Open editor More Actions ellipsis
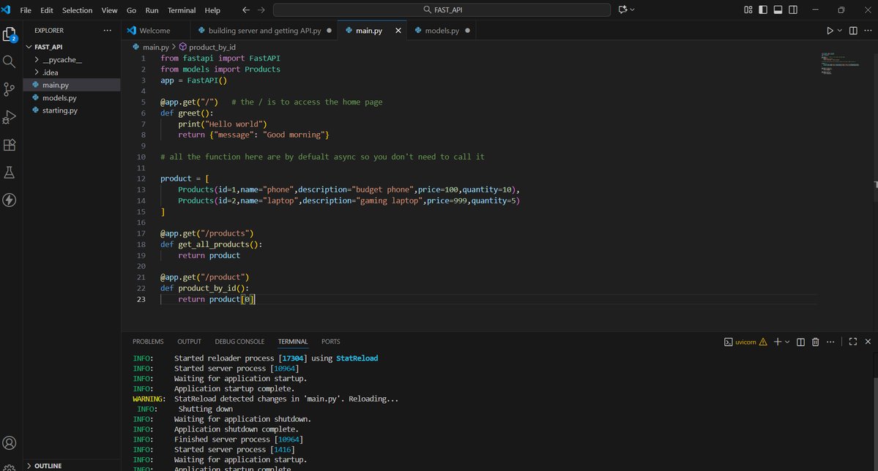The image size is (878, 471). coord(868,31)
